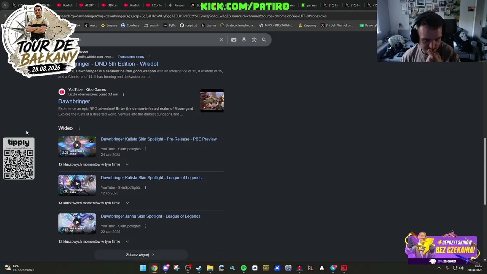Open options for the Kalista Pre-Release video
Viewport: 487px width, 274px height.
[x=145, y=149]
